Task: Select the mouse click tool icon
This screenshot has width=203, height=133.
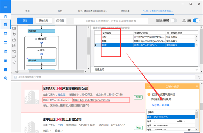Action: (14, 34)
